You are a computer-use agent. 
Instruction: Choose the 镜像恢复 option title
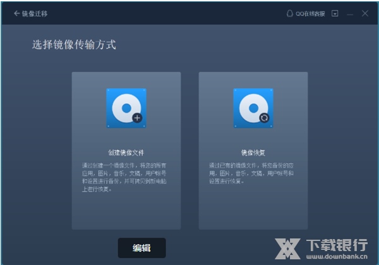[253, 152]
